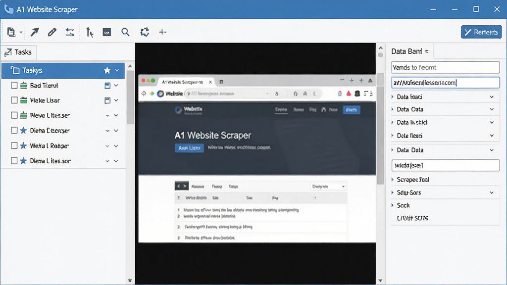Click the magnifier search icon
507x285 pixels.
pyautogui.click(x=125, y=32)
